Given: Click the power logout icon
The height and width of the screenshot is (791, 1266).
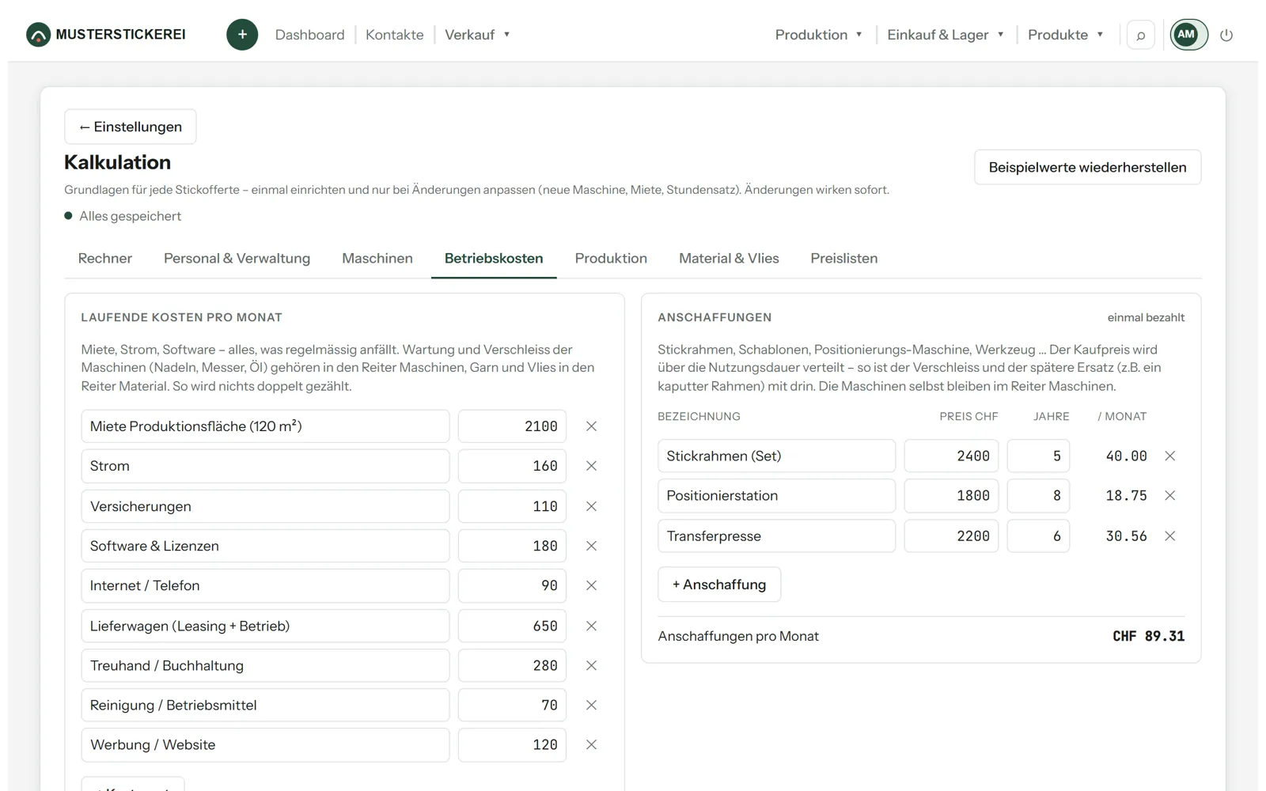Looking at the screenshot, I should (x=1226, y=35).
